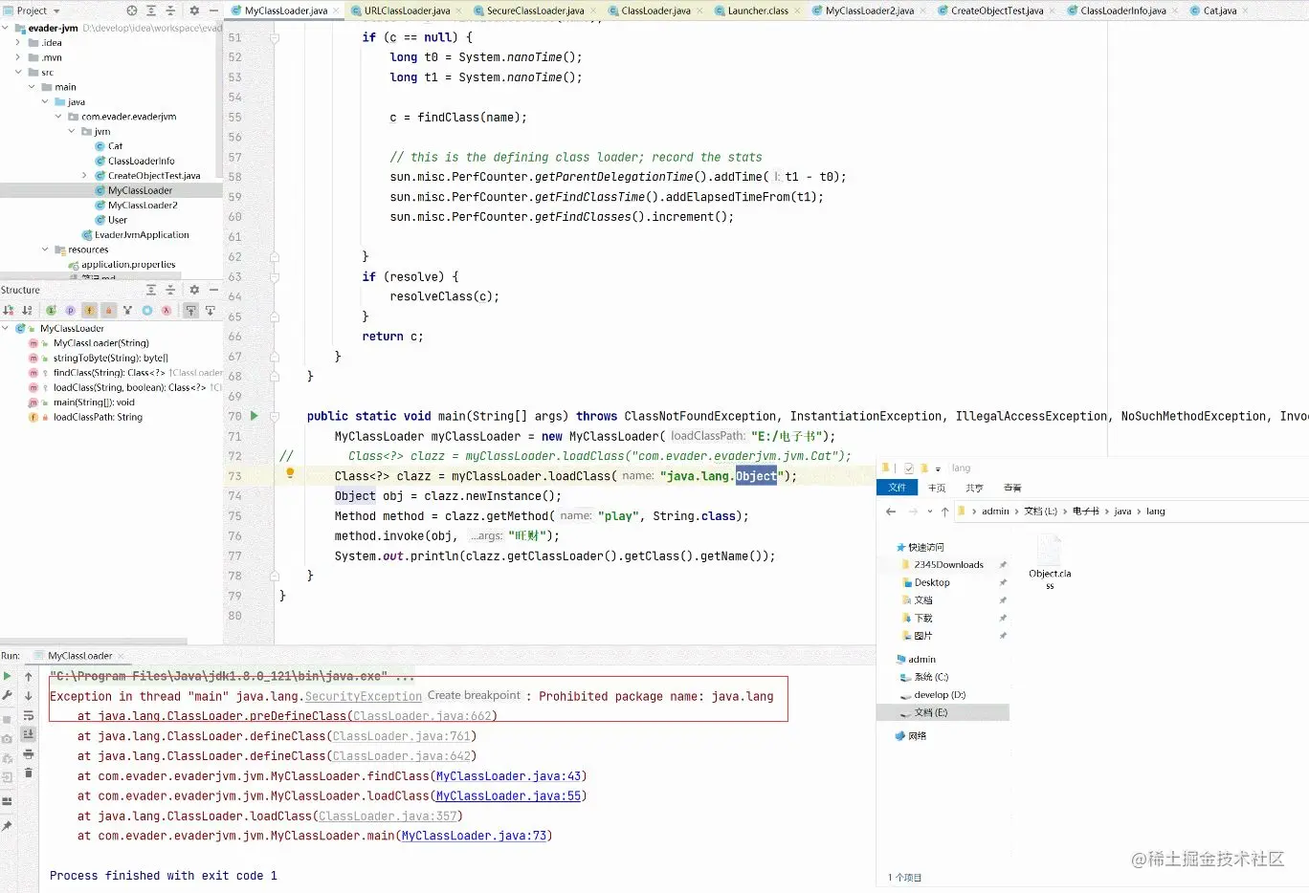Collapse all in Project panel toolbar
Screen dimensions: 1309x893
[x=170, y=11]
